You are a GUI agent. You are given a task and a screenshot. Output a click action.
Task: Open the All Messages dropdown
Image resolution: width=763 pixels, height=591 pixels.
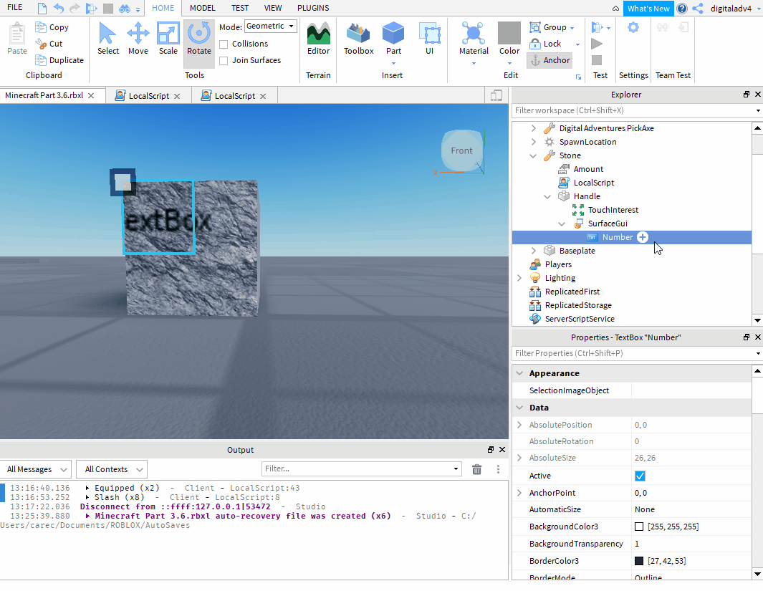coord(36,469)
